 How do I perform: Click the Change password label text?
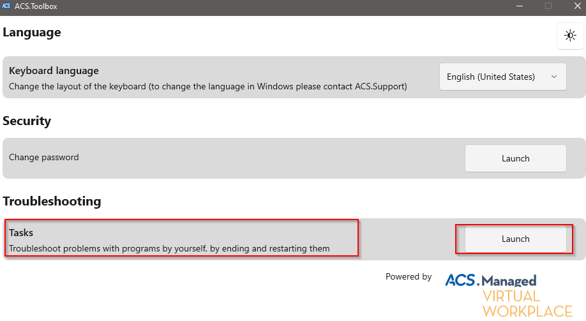pyautogui.click(x=44, y=157)
